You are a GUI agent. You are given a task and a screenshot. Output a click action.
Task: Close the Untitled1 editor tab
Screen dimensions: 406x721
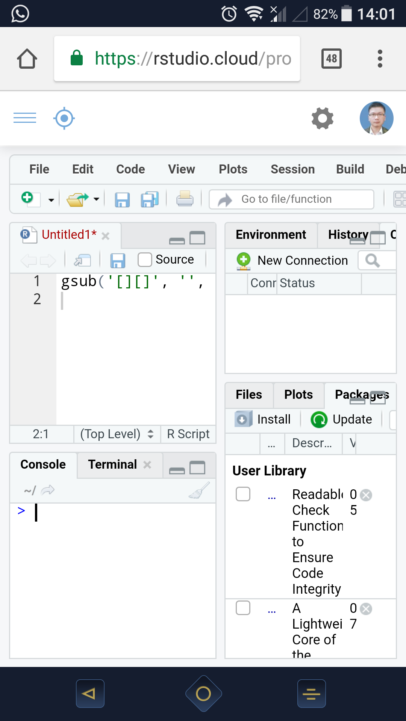[x=106, y=236]
